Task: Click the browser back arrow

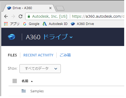Action: (6, 16)
